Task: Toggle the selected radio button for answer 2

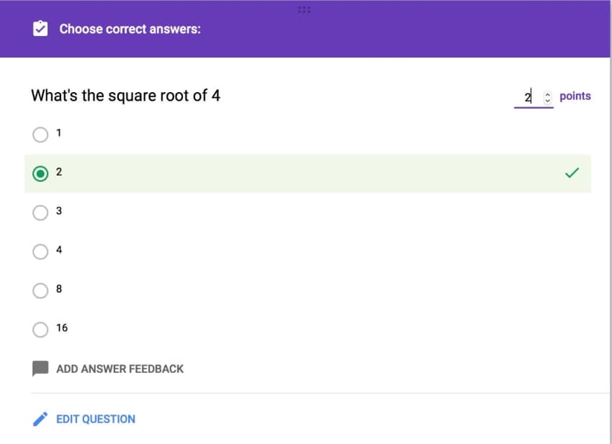Action: [x=40, y=173]
